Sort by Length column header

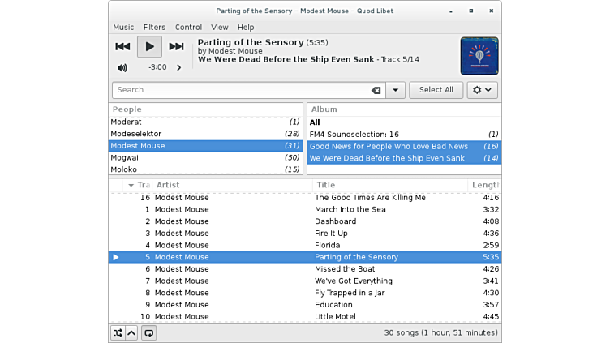click(x=485, y=185)
